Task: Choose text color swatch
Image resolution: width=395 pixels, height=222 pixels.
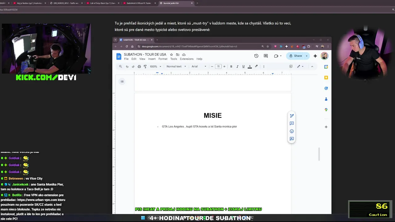Action: click(x=250, y=66)
